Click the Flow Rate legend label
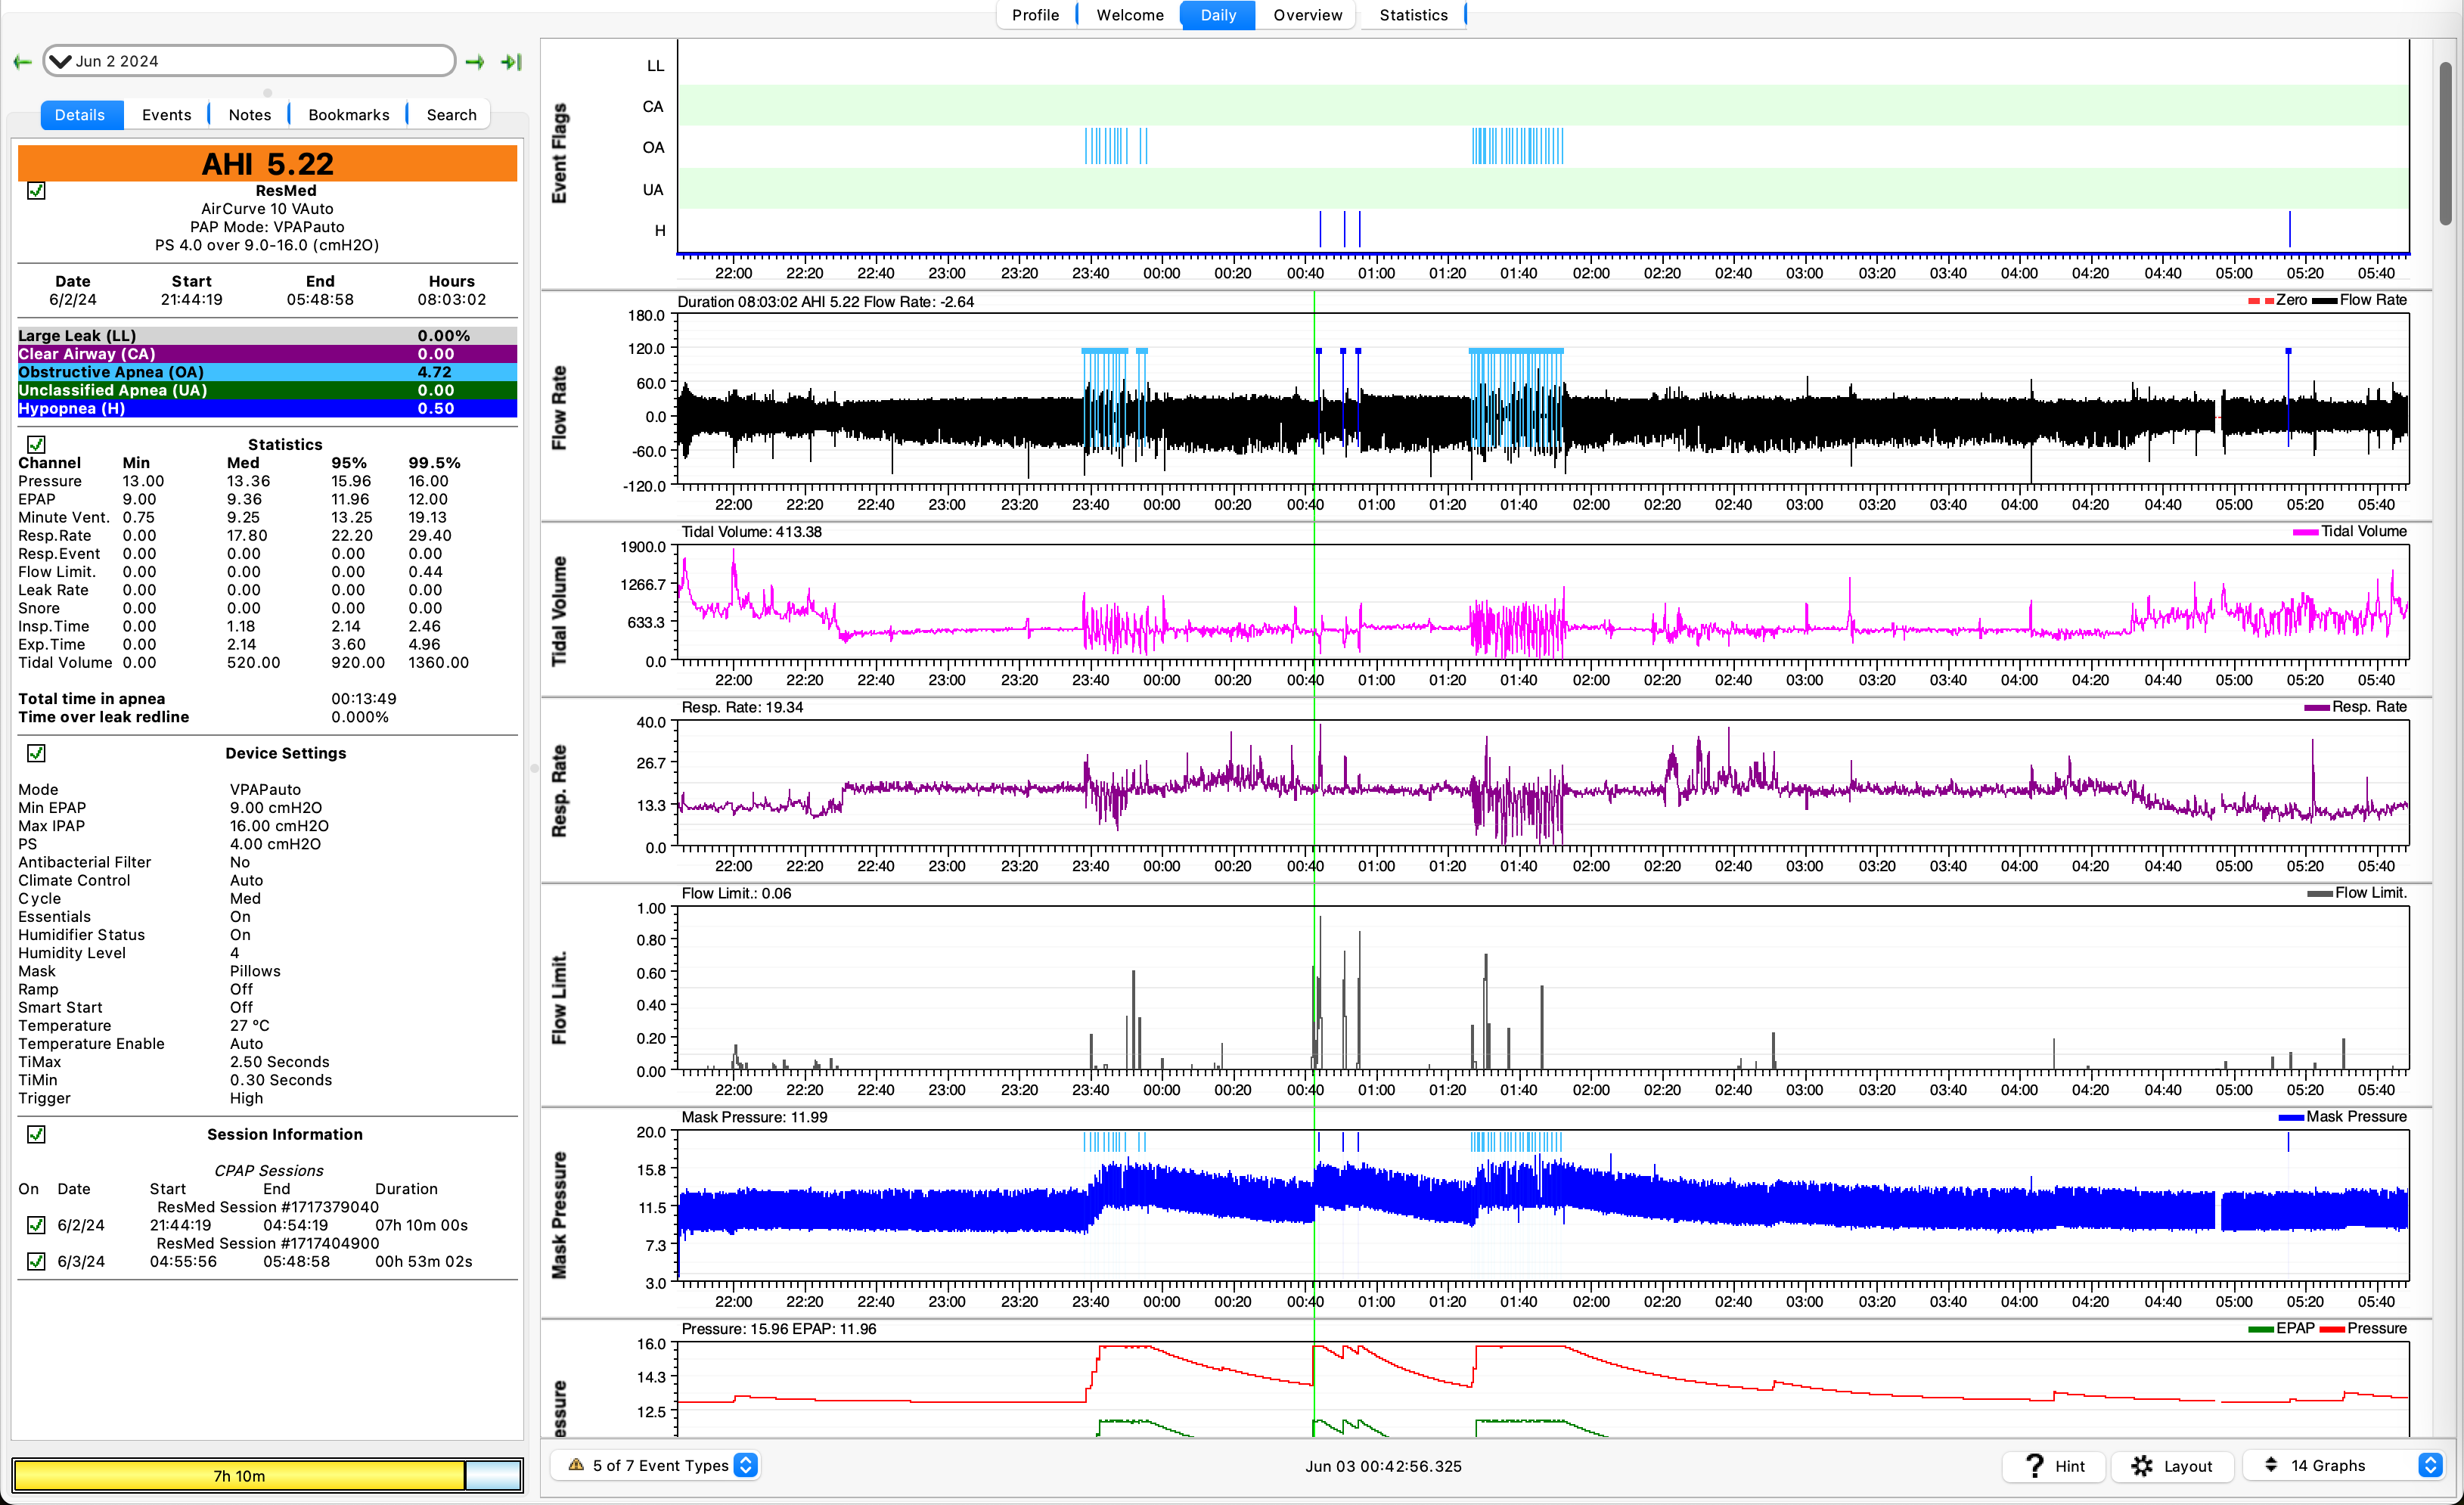2464x1505 pixels. [2372, 300]
